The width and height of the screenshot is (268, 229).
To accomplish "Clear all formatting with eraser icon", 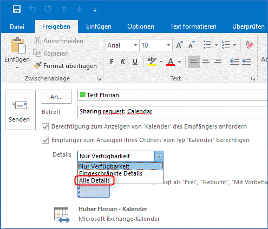I will click(x=249, y=45).
